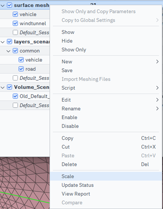
Task: Uncheck the windtunnel checkbox
Action: click(15, 23)
